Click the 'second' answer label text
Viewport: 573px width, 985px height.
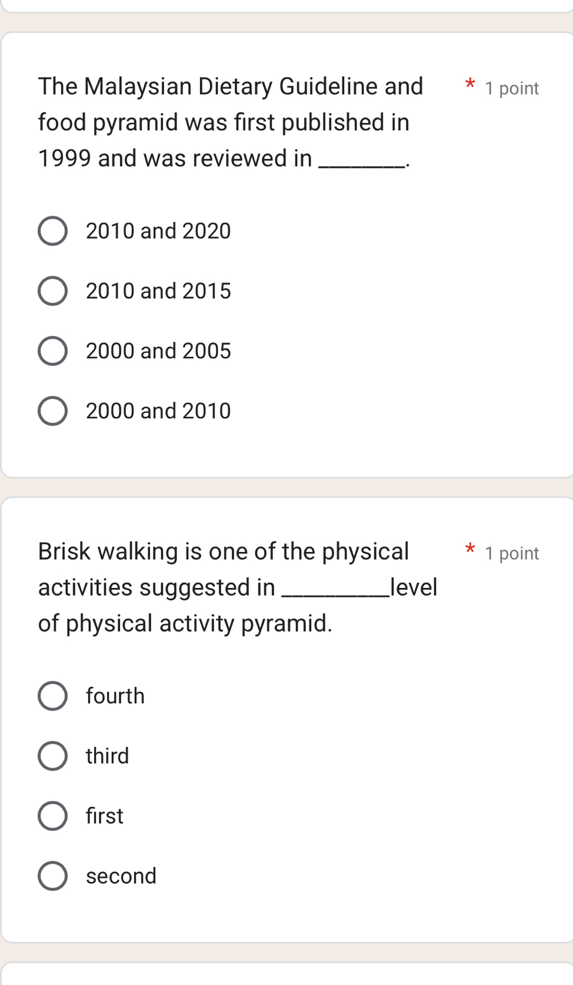click(121, 876)
